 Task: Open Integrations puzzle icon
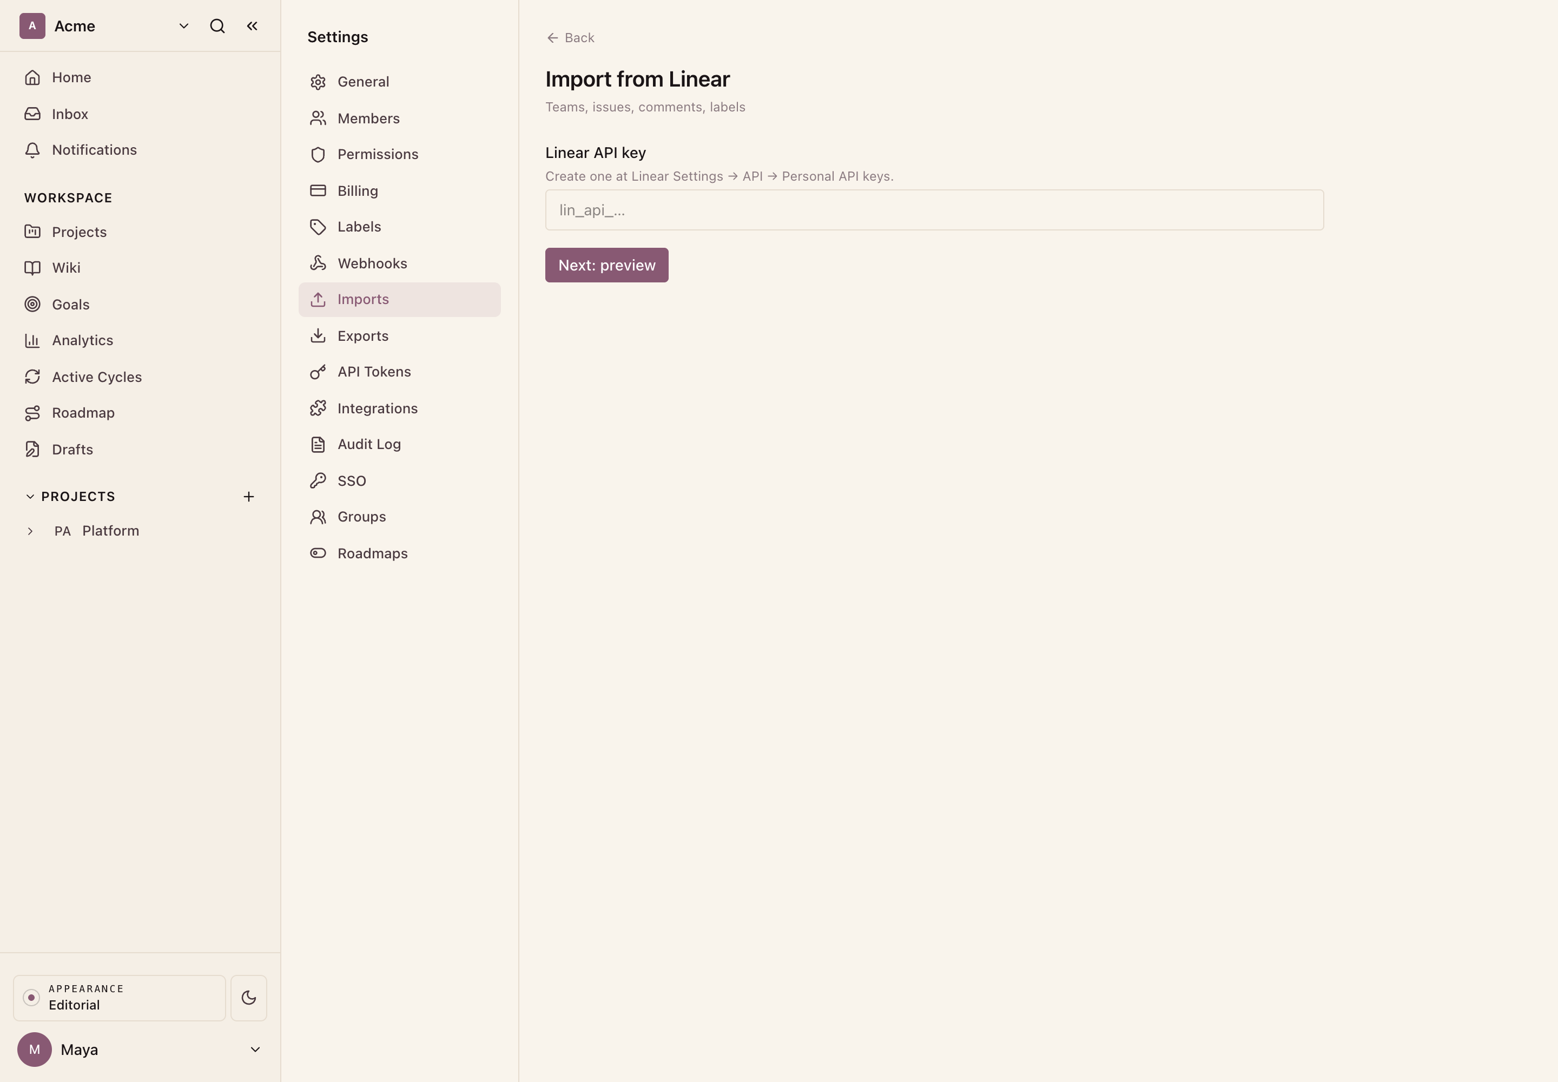[x=318, y=408]
